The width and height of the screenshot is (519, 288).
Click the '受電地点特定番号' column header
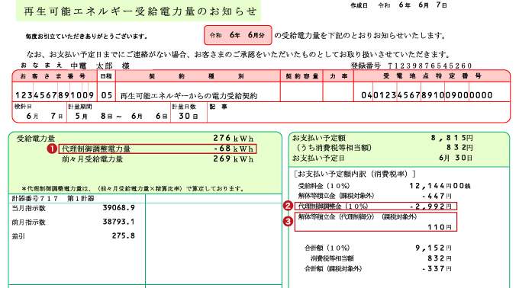click(x=432, y=76)
